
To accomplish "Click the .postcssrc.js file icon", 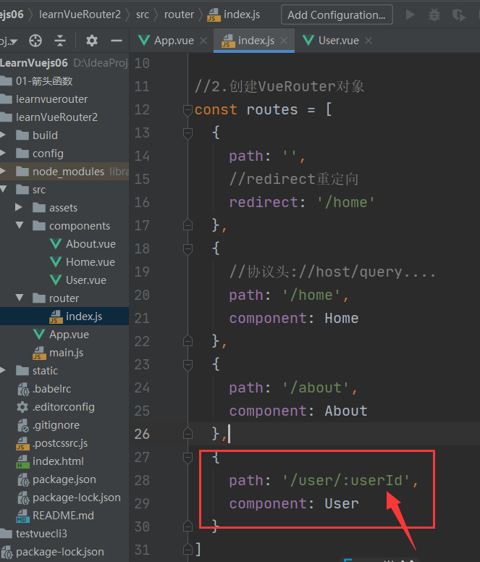I will pyautogui.click(x=22, y=443).
